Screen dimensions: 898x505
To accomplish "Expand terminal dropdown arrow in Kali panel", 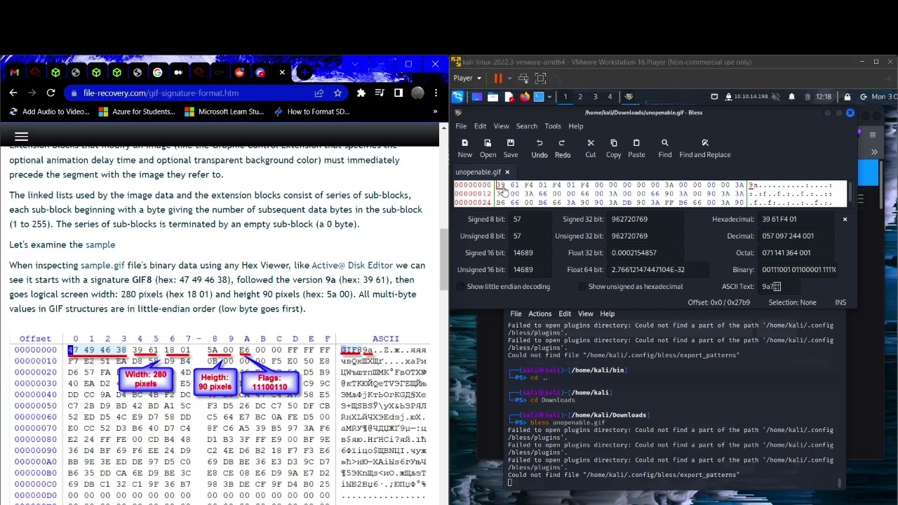I will pos(549,97).
